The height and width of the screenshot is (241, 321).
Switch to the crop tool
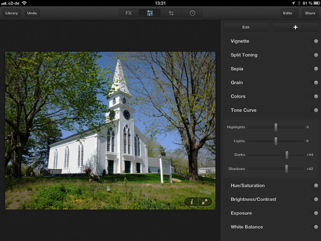[171, 13]
